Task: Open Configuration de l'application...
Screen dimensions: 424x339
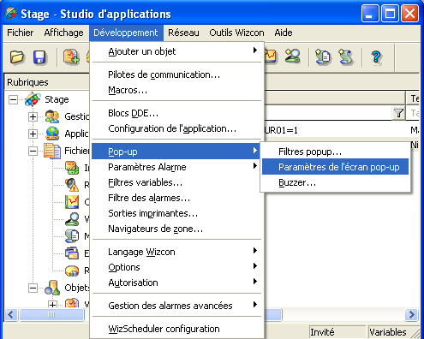Action: [177, 128]
